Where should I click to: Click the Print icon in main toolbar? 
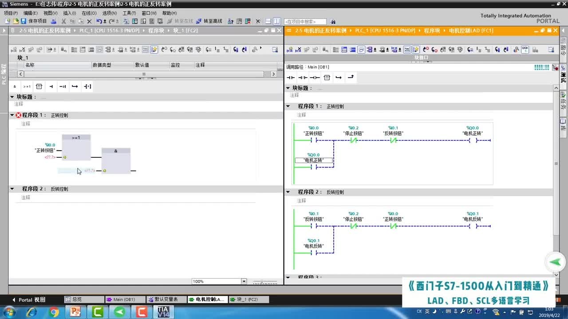pyautogui.click(x=54, y=21)
